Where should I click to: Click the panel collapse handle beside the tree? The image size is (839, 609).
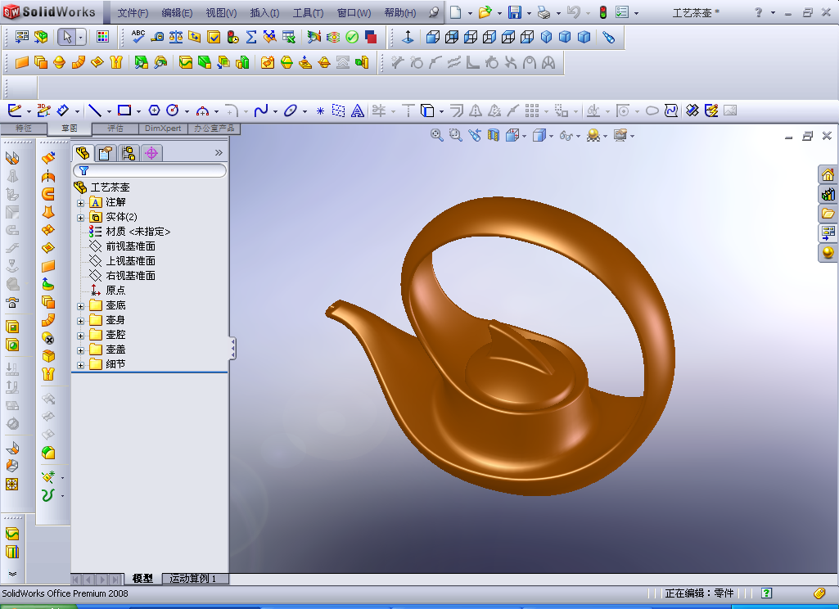point(232,349)
